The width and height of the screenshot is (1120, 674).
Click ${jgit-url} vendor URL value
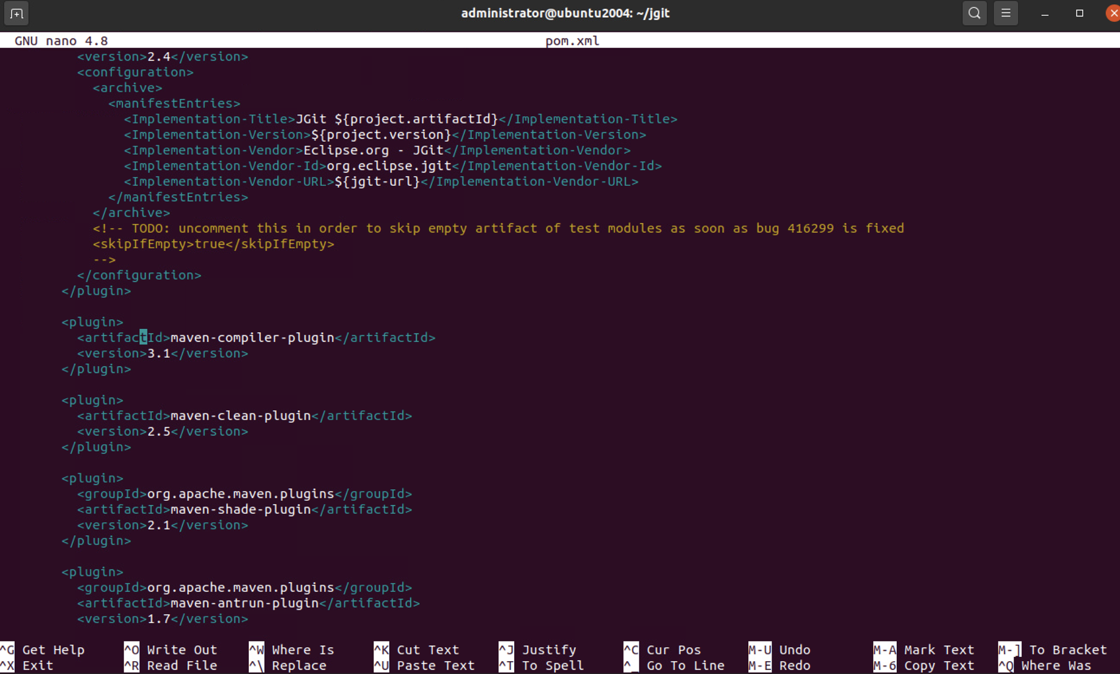377,182
